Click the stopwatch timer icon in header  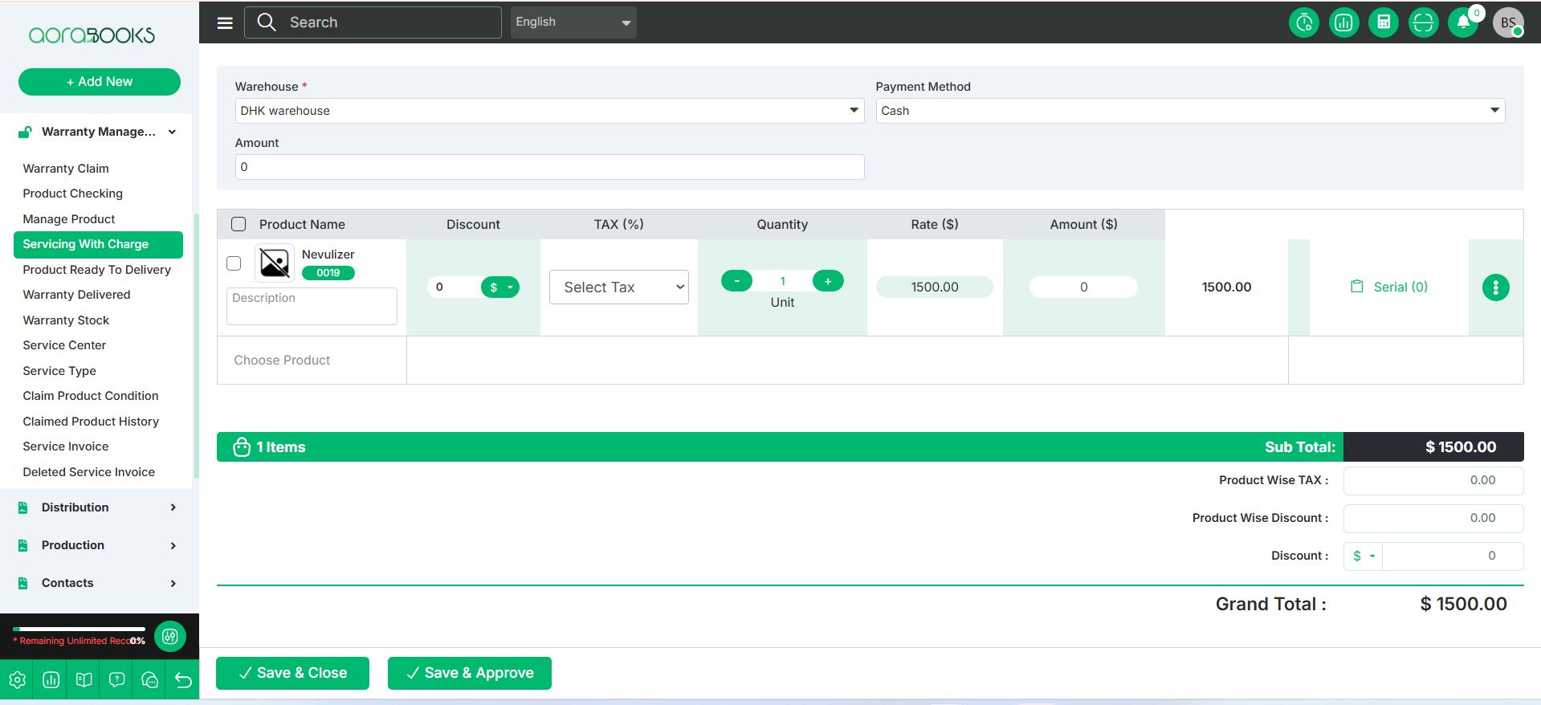tap(1303, 22)
